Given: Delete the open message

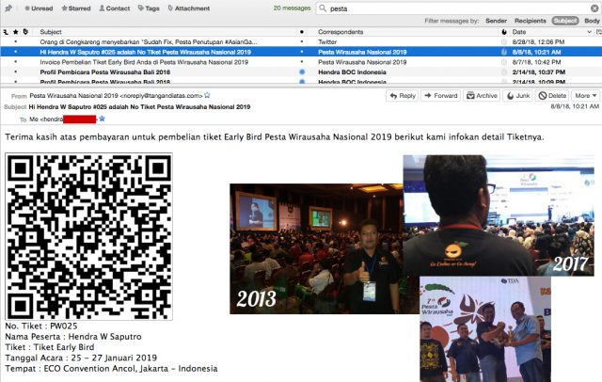Looking at the screenshot, I should click(x=553, y=96).
